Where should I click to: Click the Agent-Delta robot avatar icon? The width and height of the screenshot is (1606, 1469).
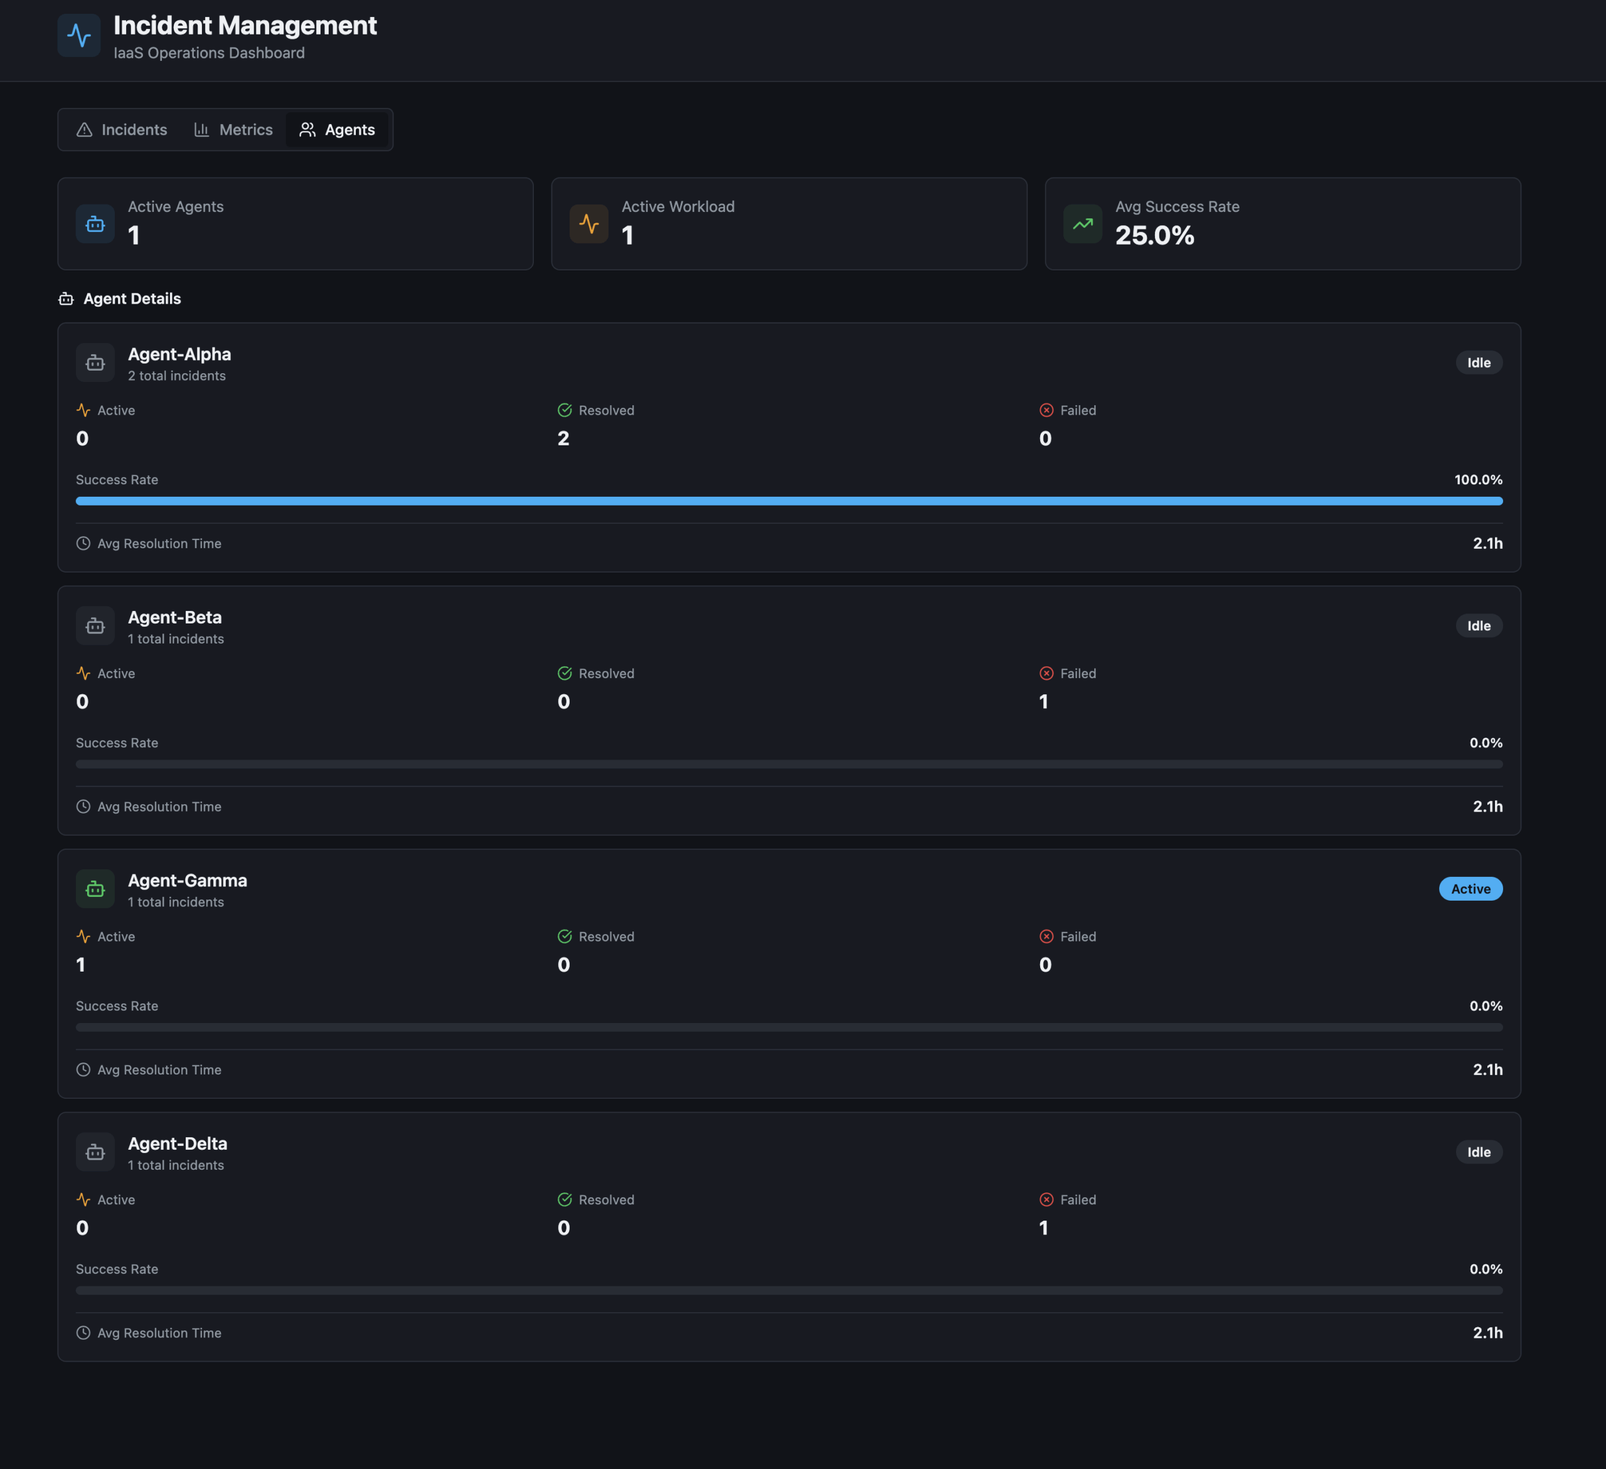(95, 1152)
